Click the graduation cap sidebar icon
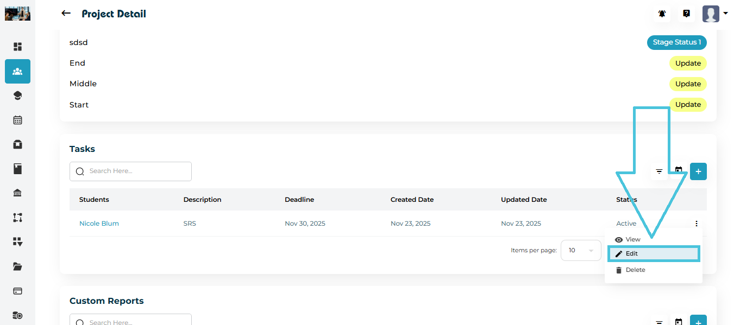Screen dimensions: 740x325 [x=17, y=95]
